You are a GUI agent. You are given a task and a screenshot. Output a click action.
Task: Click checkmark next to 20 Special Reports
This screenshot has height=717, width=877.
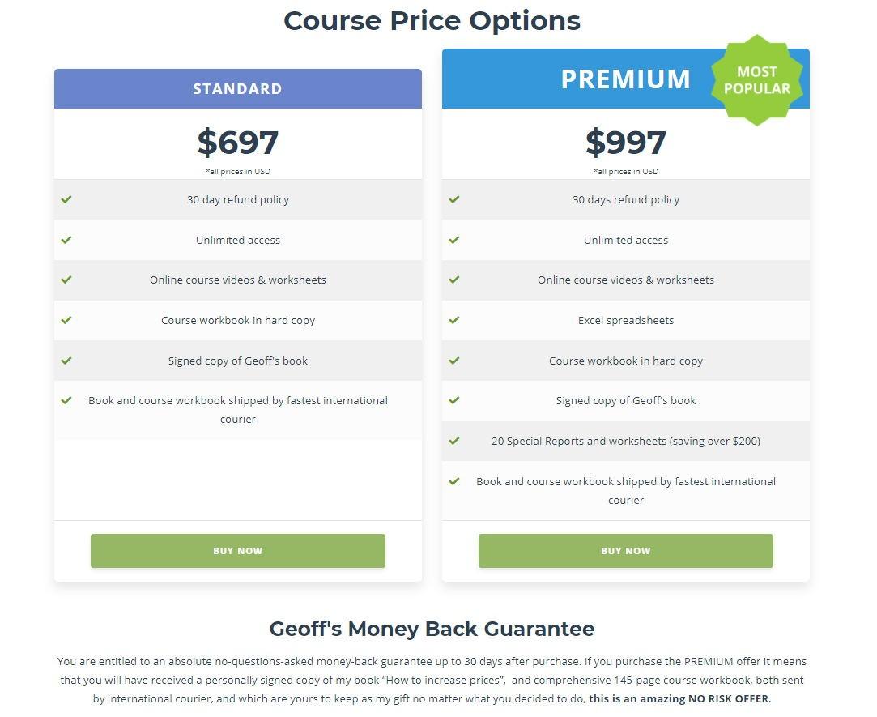pyautogui.click(x=454, y=441)
